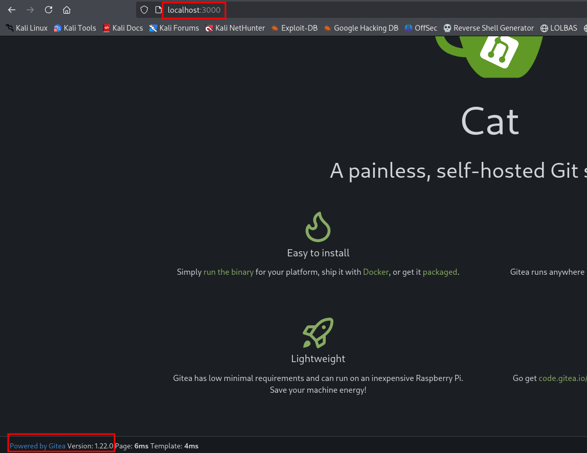Open the Kali Forums bookmark
587x453 pixels.
(174, 28)
